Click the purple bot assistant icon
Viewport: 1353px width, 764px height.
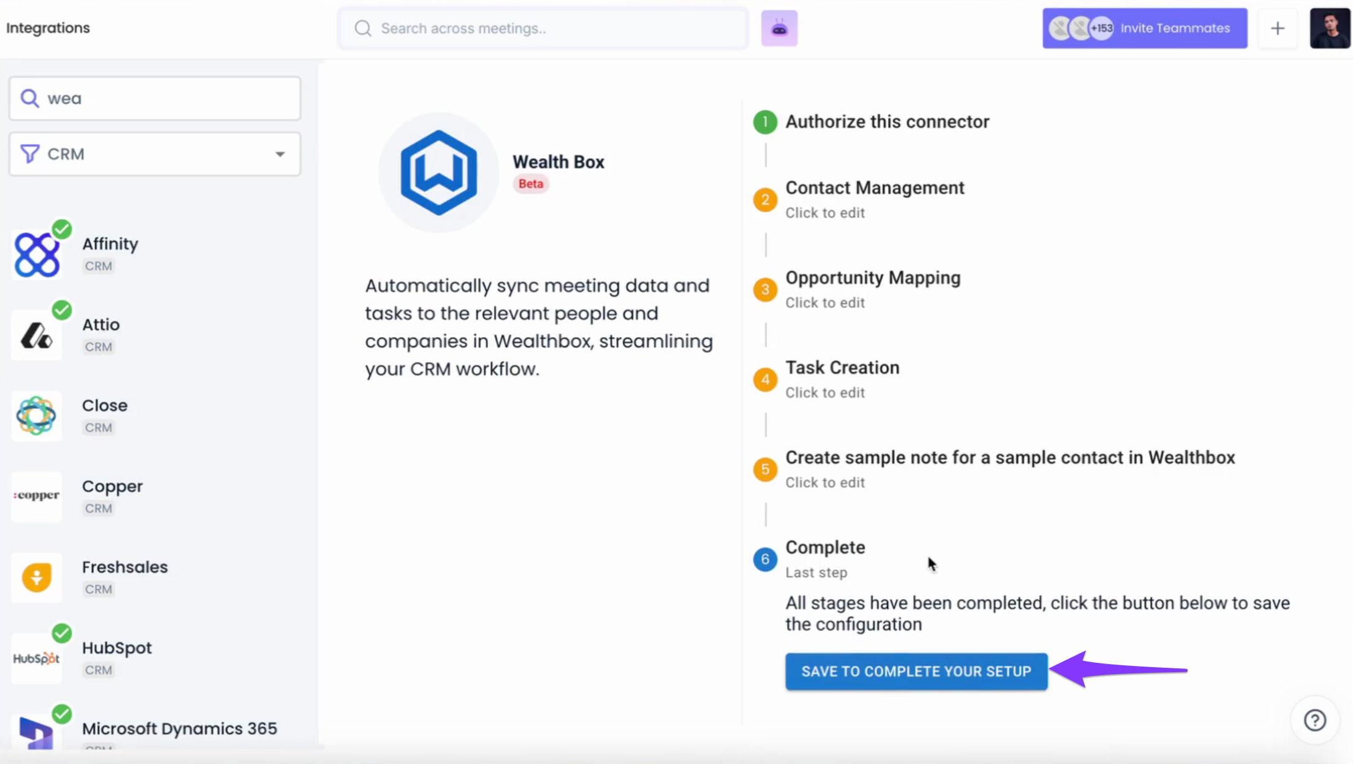click(x=779, y=29)
